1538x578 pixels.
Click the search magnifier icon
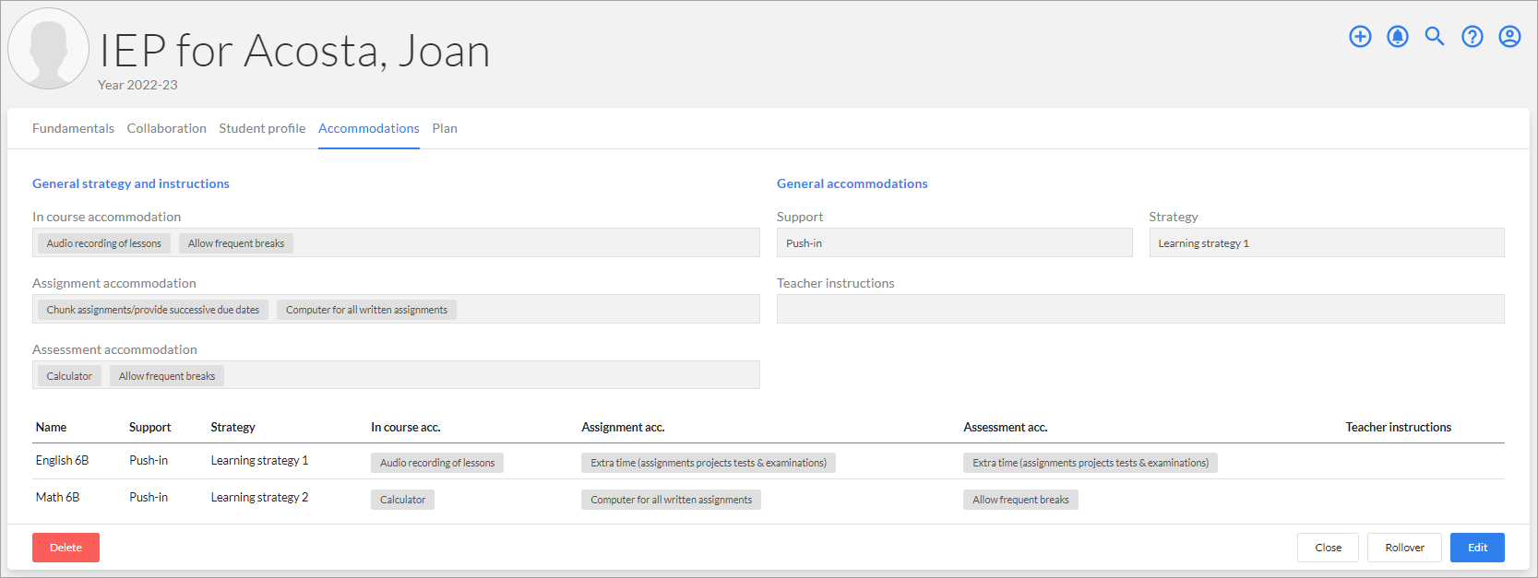1435,37
